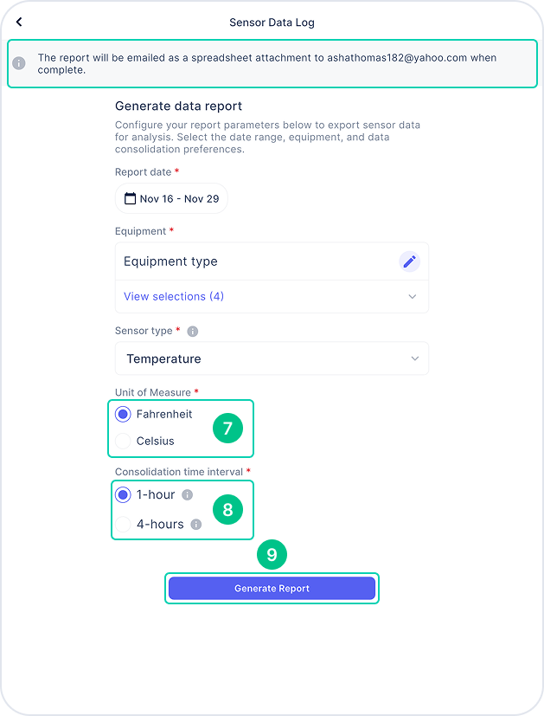Select Celsius unit of measure

tap(123, 441)
